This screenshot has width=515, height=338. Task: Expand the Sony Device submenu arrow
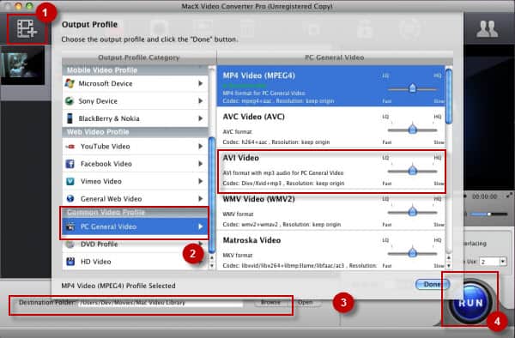tap(200, 100)
